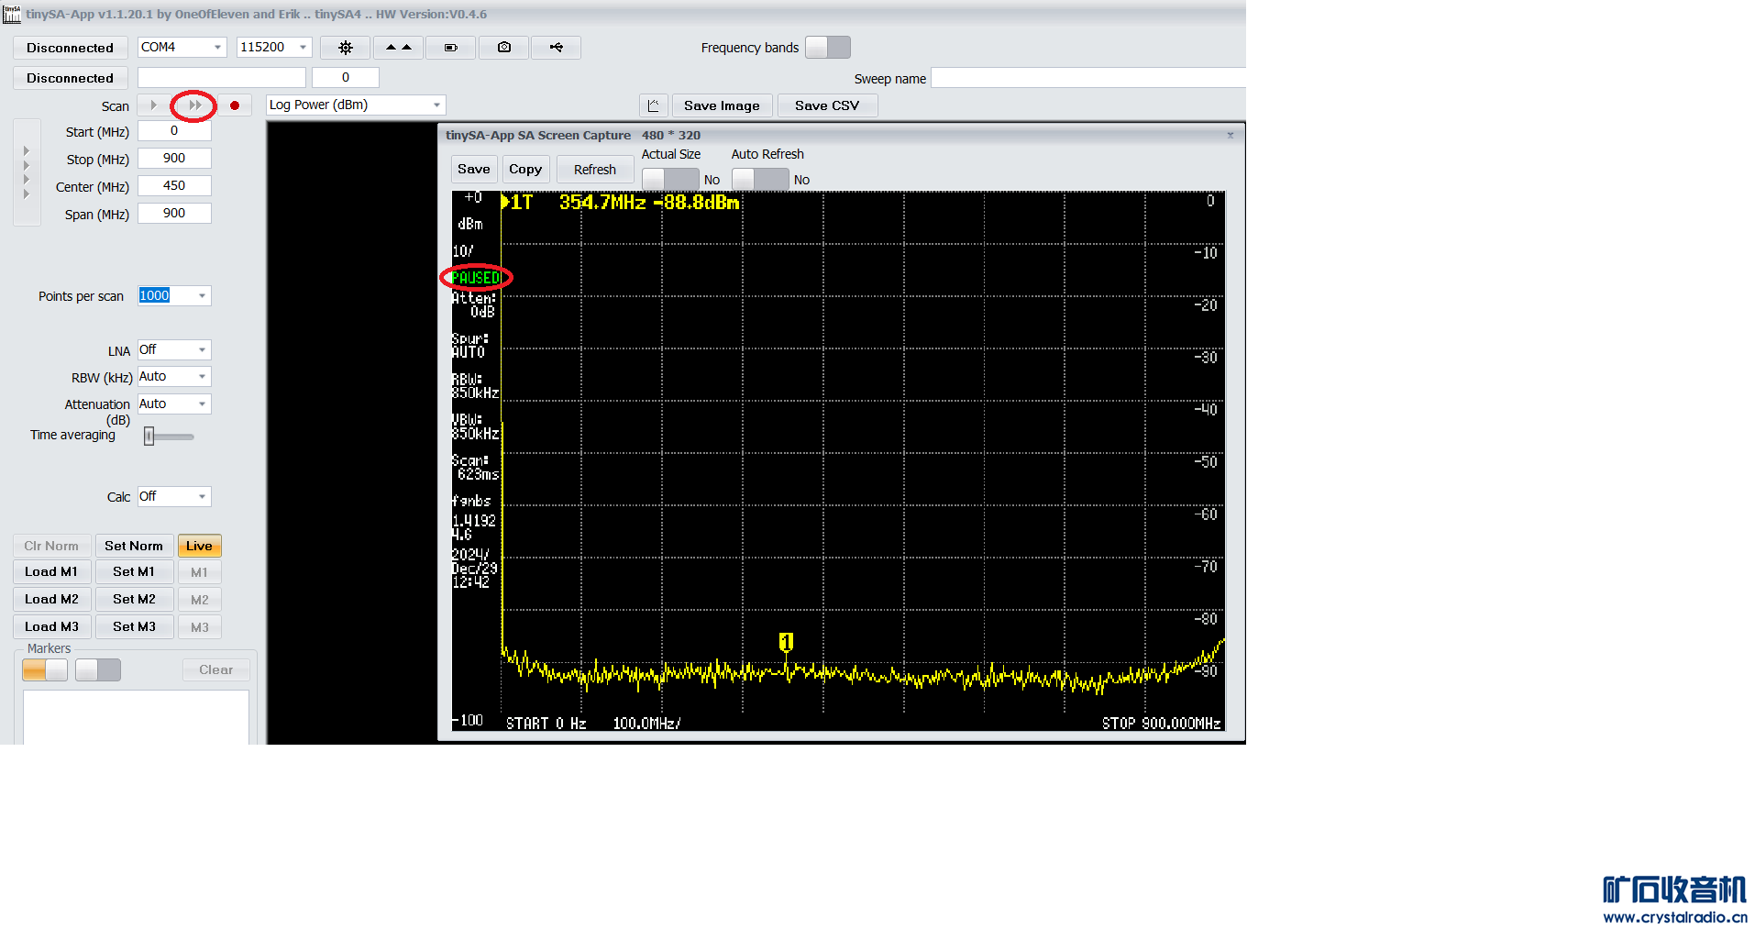The image size is (1755, 929).
Task: Enable the Auto Refresh switch
Action: click(759, 179)
